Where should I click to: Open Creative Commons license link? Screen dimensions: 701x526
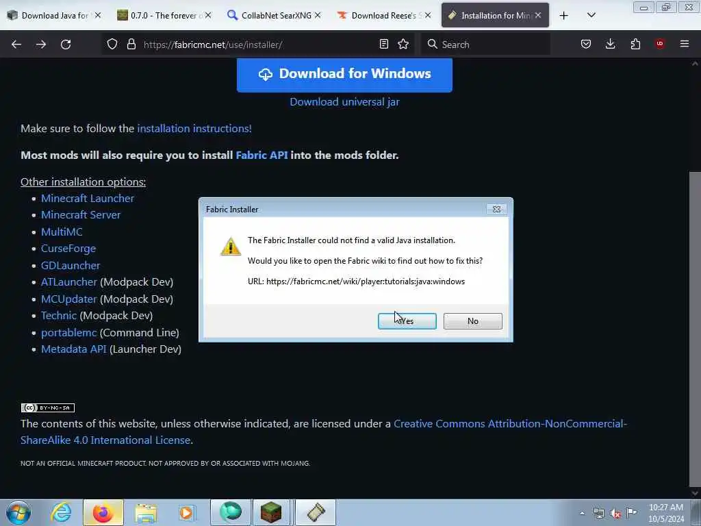510,423
